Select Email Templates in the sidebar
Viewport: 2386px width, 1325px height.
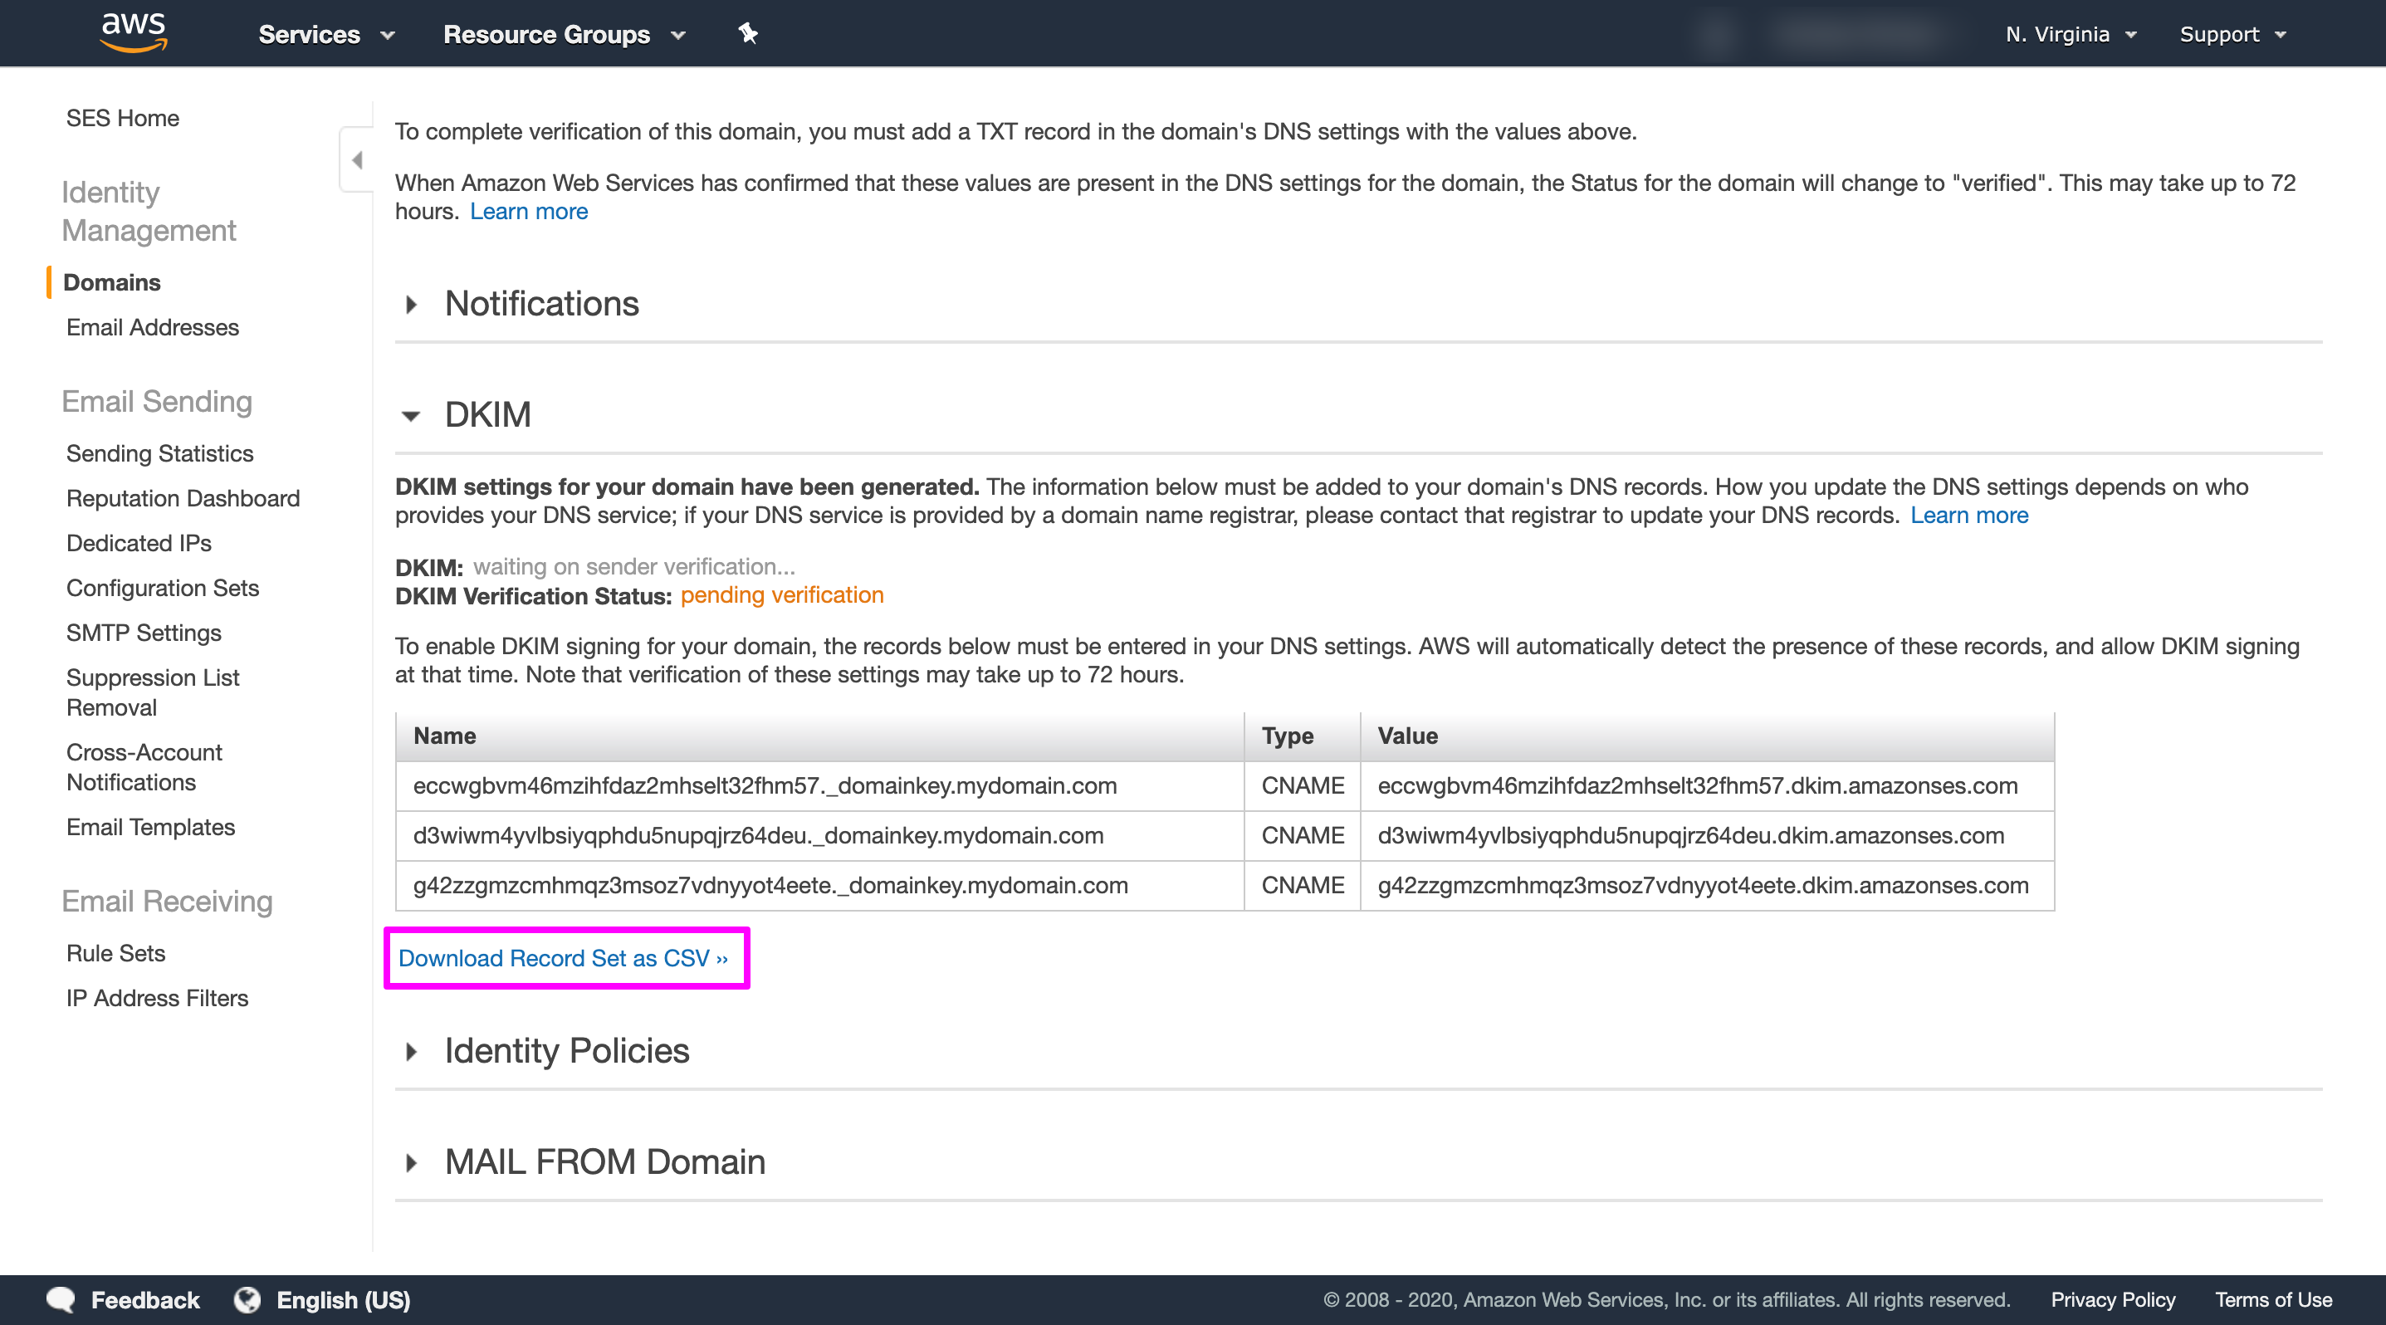pos(150,827)
